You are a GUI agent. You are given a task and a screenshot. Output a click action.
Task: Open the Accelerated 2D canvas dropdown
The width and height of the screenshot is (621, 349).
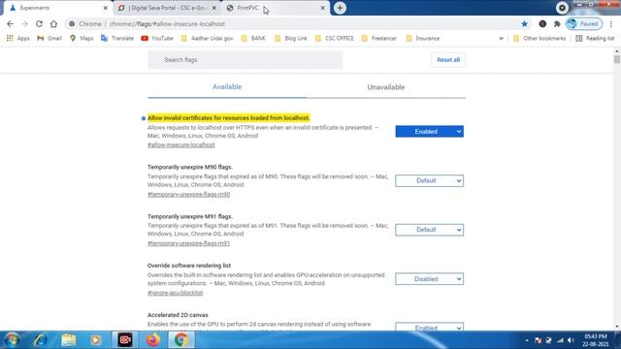(x=429, y=328)
